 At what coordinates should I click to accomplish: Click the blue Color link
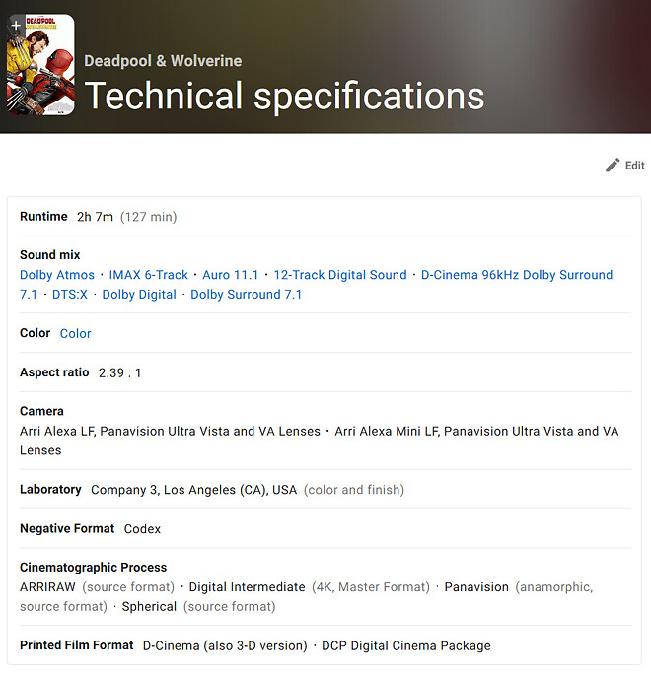click(76, 334)
